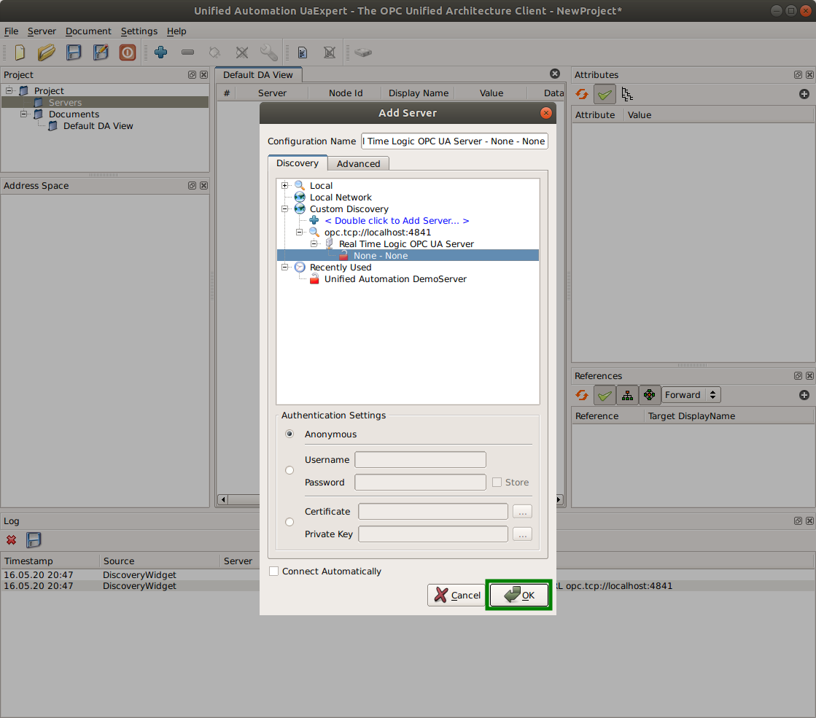Open the Server menu
The width and height of the screenshot is (816, 718).
[x=42, y=31]
